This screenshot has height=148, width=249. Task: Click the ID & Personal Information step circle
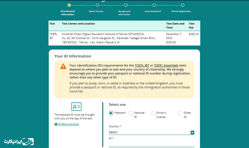point(69,5)
